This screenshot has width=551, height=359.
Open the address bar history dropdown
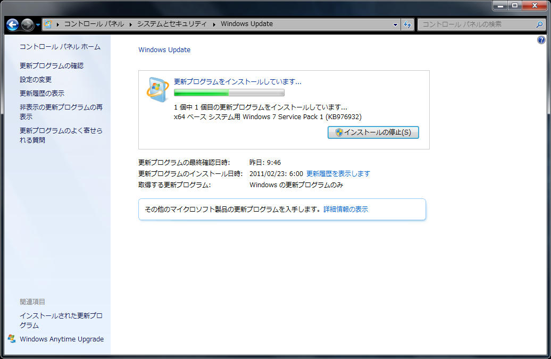coord(395,24)
